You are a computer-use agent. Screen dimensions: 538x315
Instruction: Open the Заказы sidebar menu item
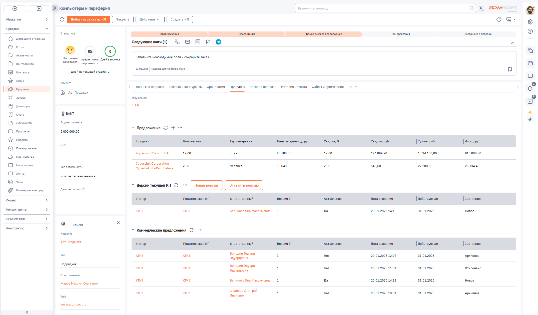[21, 98]
